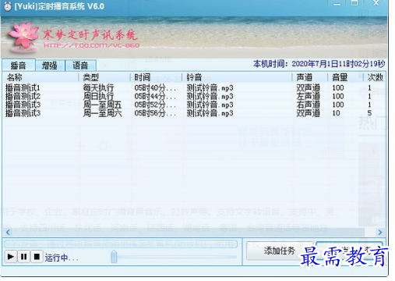Minimize the Yuki broadcast window
The width and height of the screenshot is (395, 281).
coord(337,5)
